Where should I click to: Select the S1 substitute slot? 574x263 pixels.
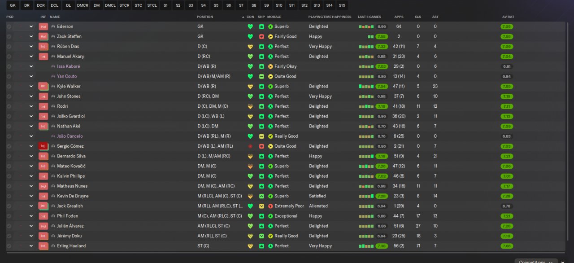pyautogui.click(x=165, y=5)
